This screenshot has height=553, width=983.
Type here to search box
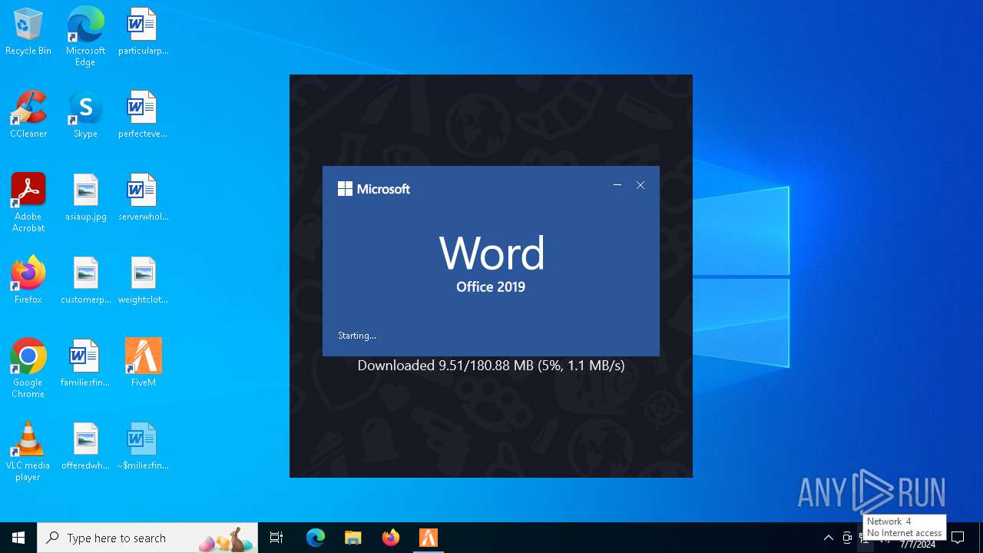(x=147, y=538)
